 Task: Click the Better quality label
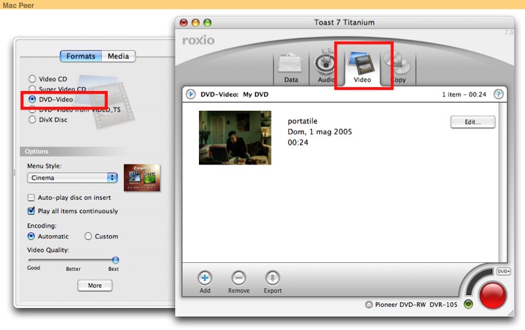point(73,269)
